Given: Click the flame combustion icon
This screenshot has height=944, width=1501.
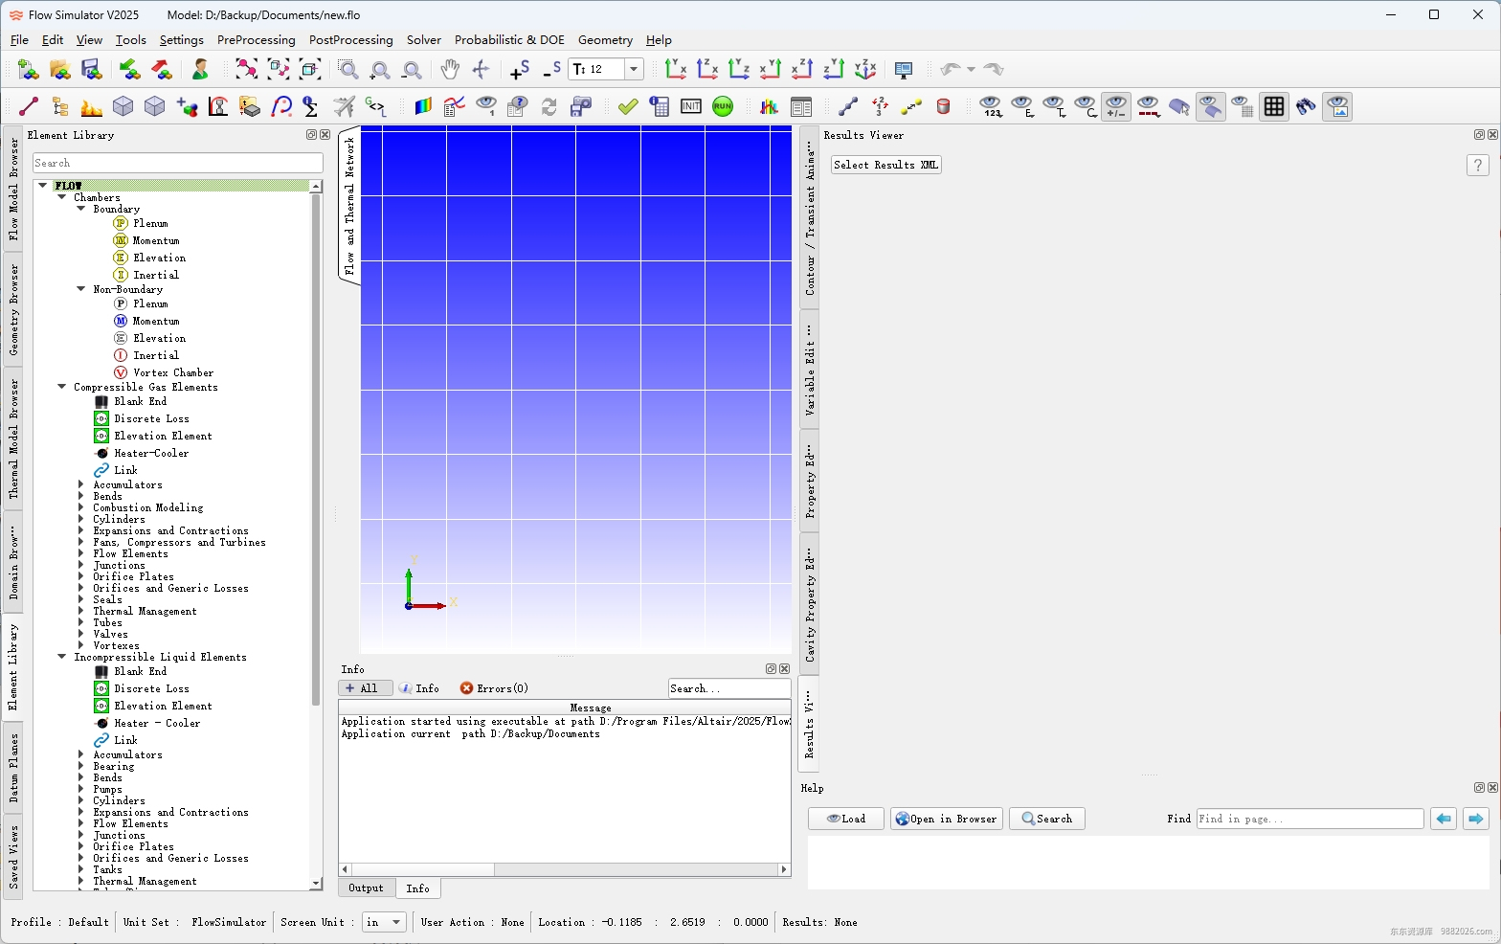Looking at the screenshot, I should click(92, 106).
